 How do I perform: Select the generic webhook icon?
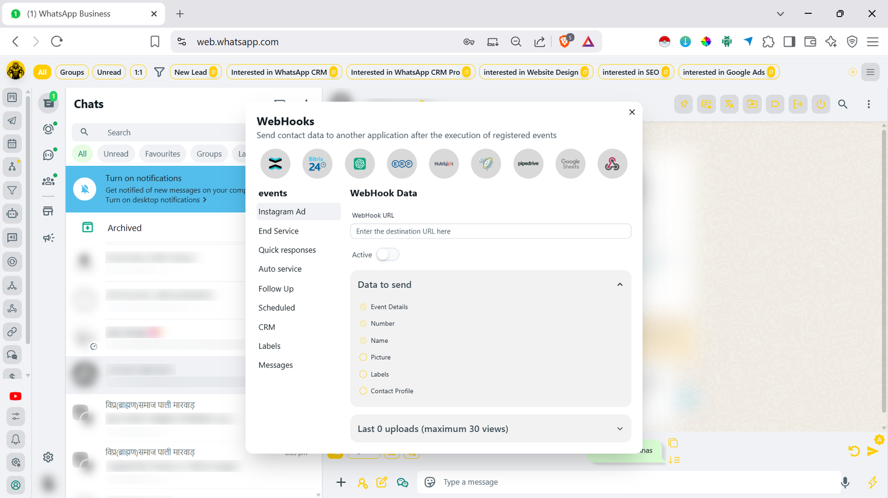(612, 164)
